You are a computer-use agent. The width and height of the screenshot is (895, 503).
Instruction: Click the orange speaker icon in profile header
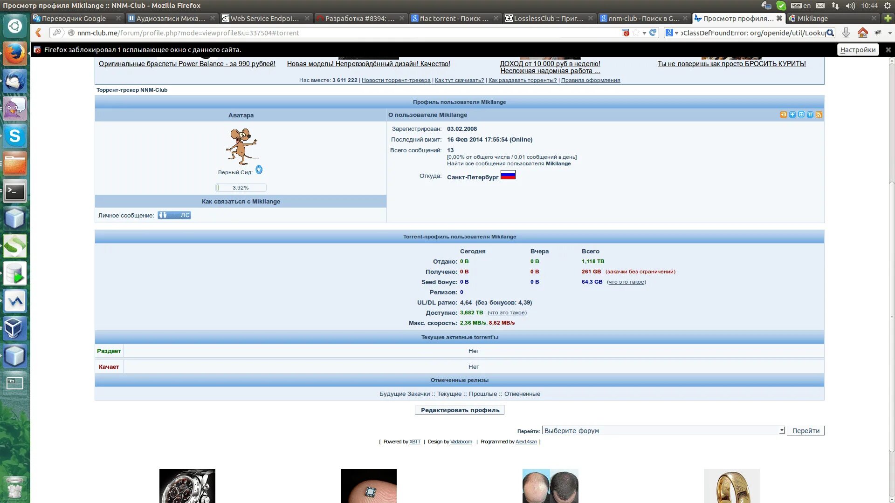pyautogui.click(x=783, y=115)
